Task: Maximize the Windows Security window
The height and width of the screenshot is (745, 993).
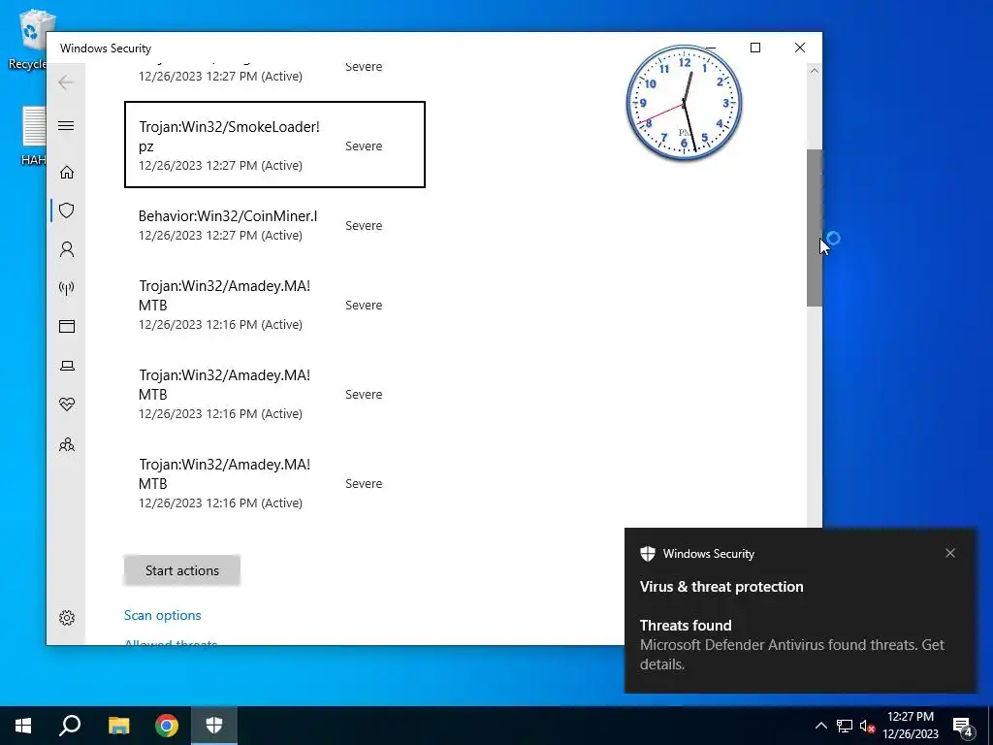Action: [754, 48]
